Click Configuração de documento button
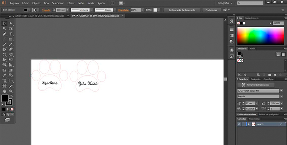287x145 pixels. [x=182, y=10]
